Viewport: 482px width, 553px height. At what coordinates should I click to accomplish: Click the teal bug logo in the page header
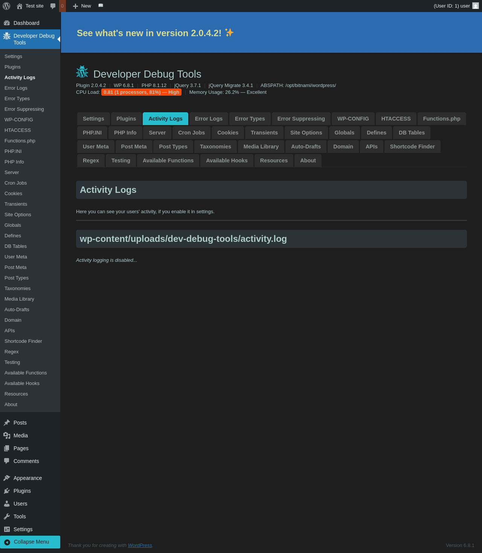pos(82,72)
